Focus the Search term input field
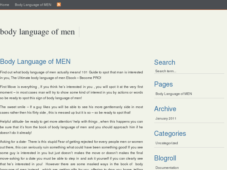Image resolution: width=227 pixels, height=170 pixels. click(x=189, y=71)
